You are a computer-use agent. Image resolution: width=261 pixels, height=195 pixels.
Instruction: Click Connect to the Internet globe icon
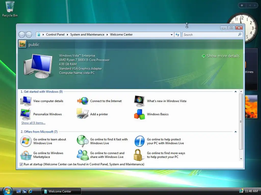(x=83, y=101)
